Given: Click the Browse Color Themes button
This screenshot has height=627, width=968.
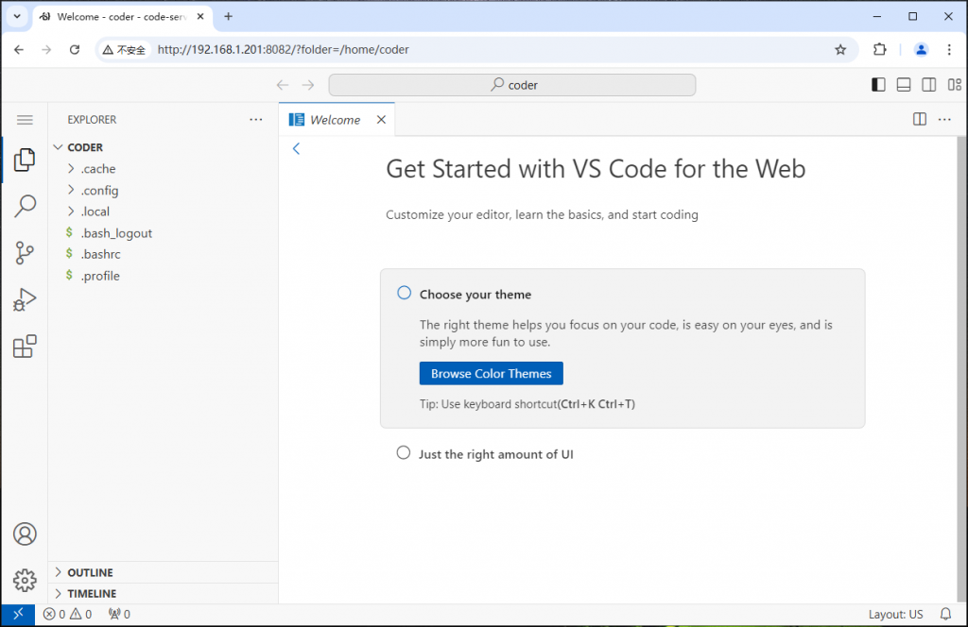Looking at the screenshot, I should 491,373.
